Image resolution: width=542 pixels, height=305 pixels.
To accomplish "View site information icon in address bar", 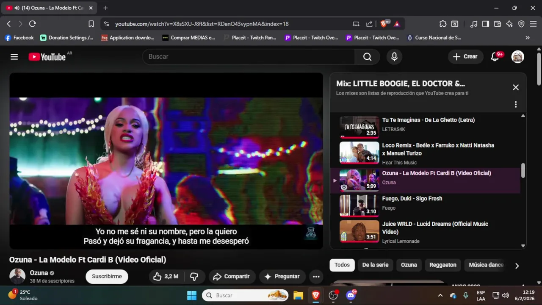I will [107, 24].
